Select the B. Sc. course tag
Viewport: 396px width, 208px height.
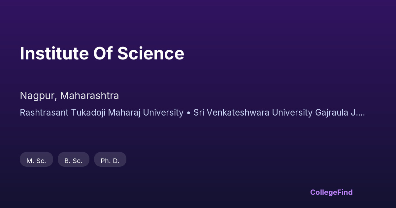coord(73,161)
